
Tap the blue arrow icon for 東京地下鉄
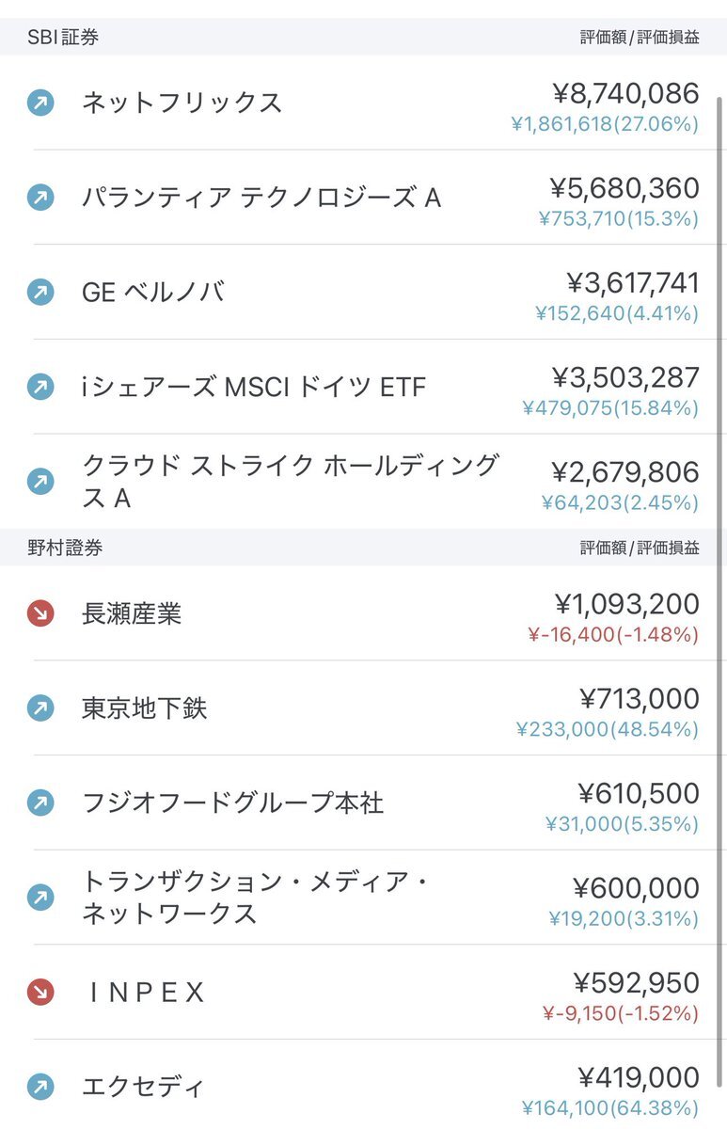pyautogui.click(x=40, y=708)
